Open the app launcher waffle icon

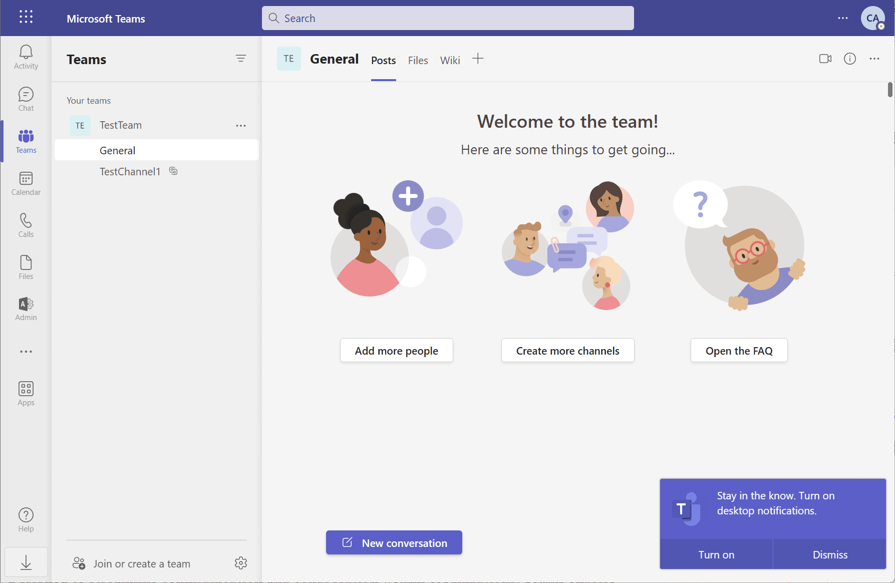(26, 17)
